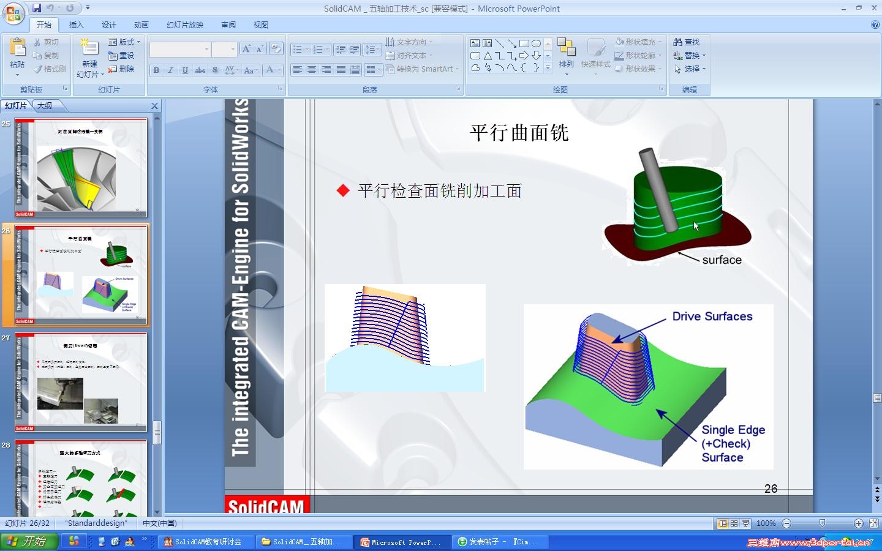882x551 pixels.
Task: Switch to the 动画 ribbon tab
Action: [141, 24]
